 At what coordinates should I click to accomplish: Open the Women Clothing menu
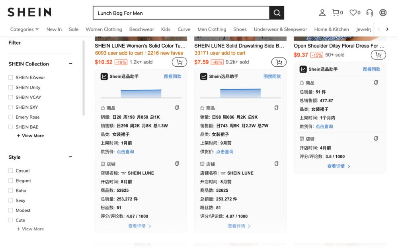(104, 29)
